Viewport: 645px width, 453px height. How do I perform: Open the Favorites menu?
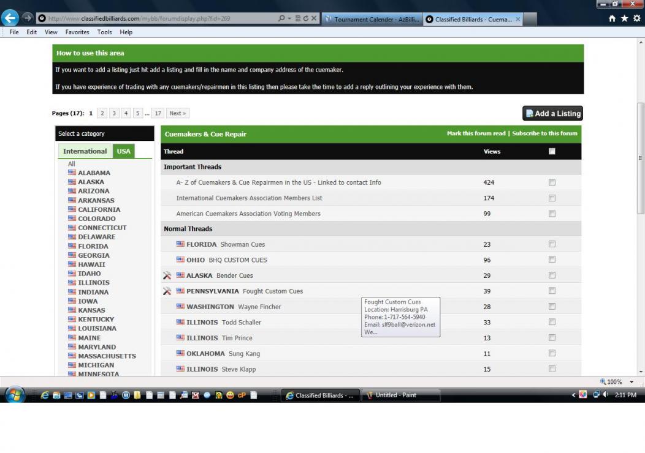pyautogui.click(x=77, y=32)
